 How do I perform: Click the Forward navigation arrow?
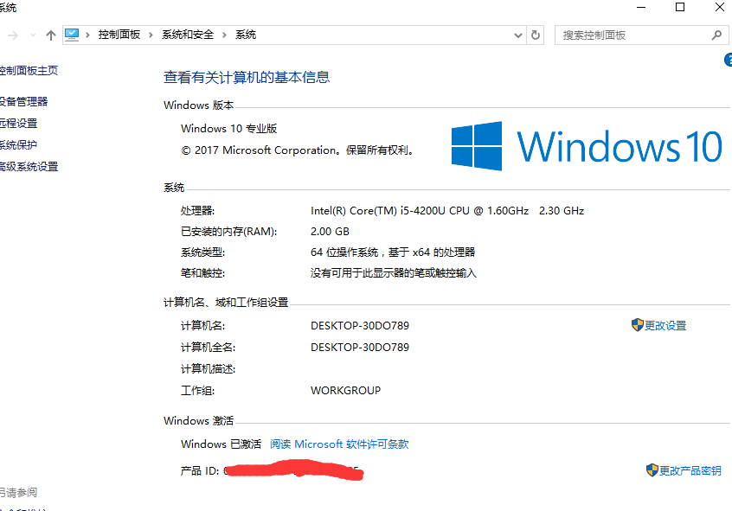click(13, 35)
